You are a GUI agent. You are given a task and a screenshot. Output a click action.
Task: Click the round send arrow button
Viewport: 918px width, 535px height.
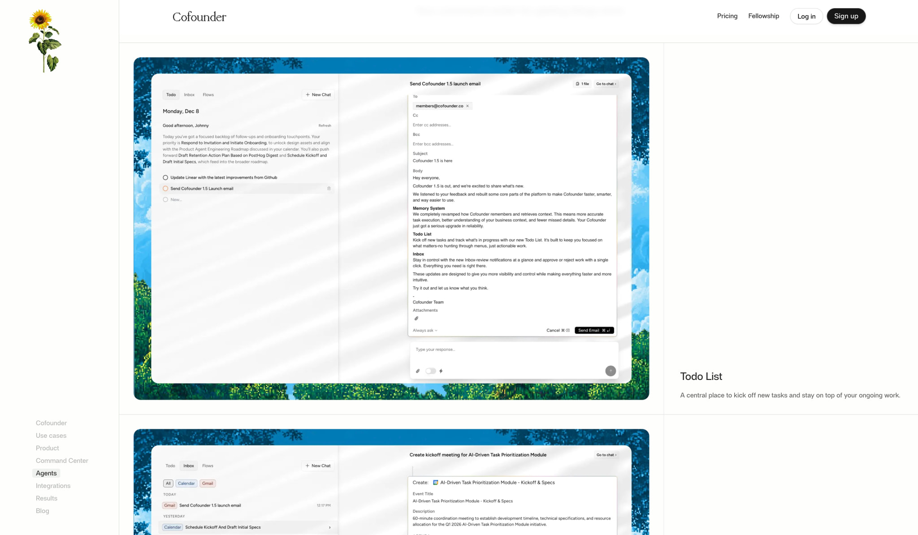(x=611, y=371)
